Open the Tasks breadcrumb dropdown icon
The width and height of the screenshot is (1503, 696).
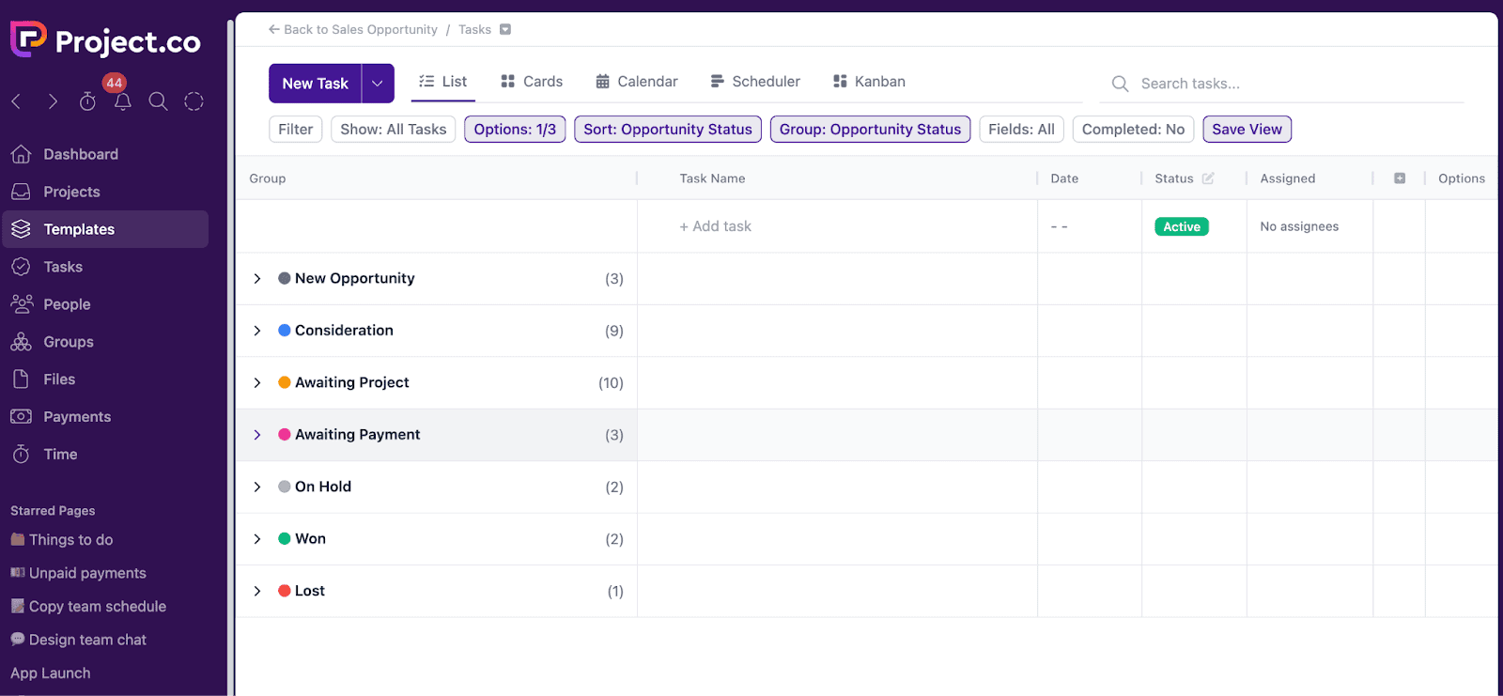click(505, 29)
